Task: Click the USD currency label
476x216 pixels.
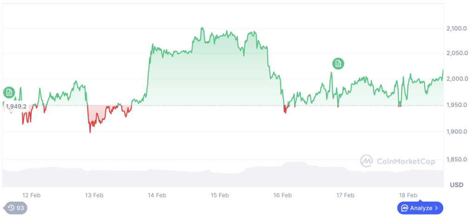Action: click(456, 185)
